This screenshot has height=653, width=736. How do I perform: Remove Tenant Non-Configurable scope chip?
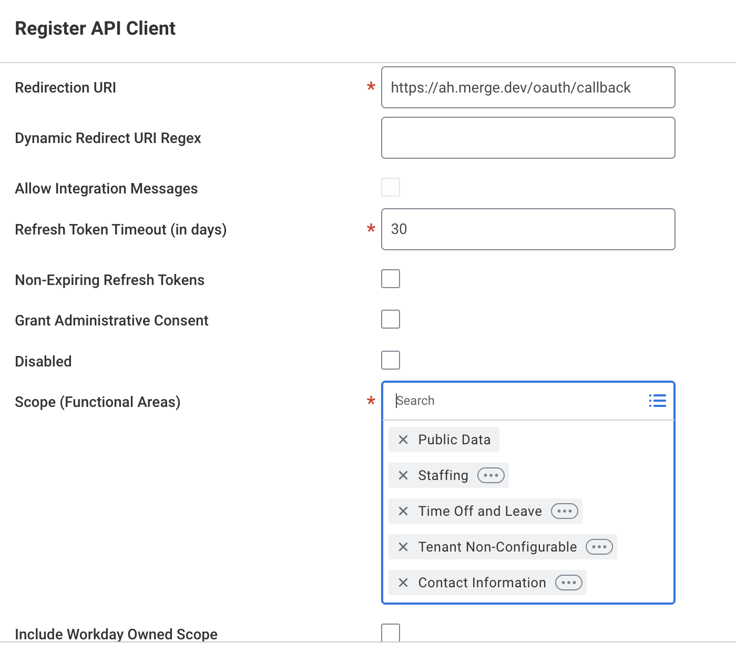tap(403, 547)
